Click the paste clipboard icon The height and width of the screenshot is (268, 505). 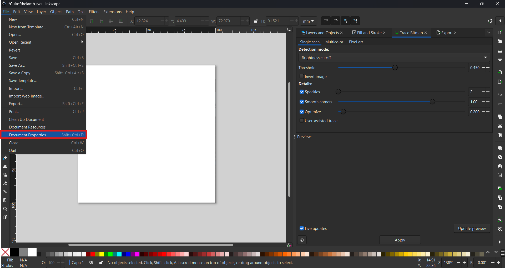500,135
